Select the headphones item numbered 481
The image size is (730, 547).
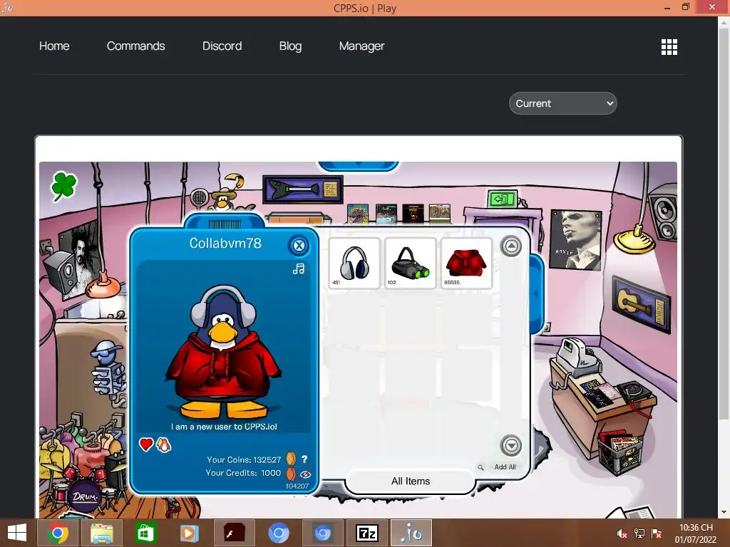click(x=354, y=264)
